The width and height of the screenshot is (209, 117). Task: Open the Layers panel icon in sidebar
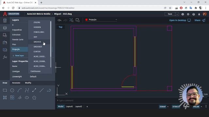pos(5,28)
